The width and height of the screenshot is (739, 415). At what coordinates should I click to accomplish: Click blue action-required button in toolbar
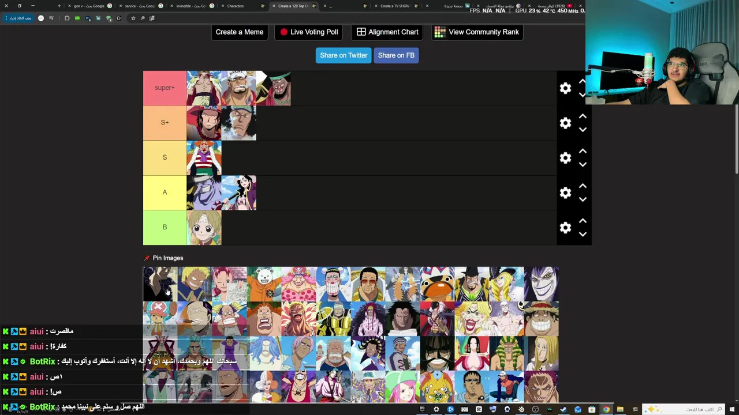17,18
